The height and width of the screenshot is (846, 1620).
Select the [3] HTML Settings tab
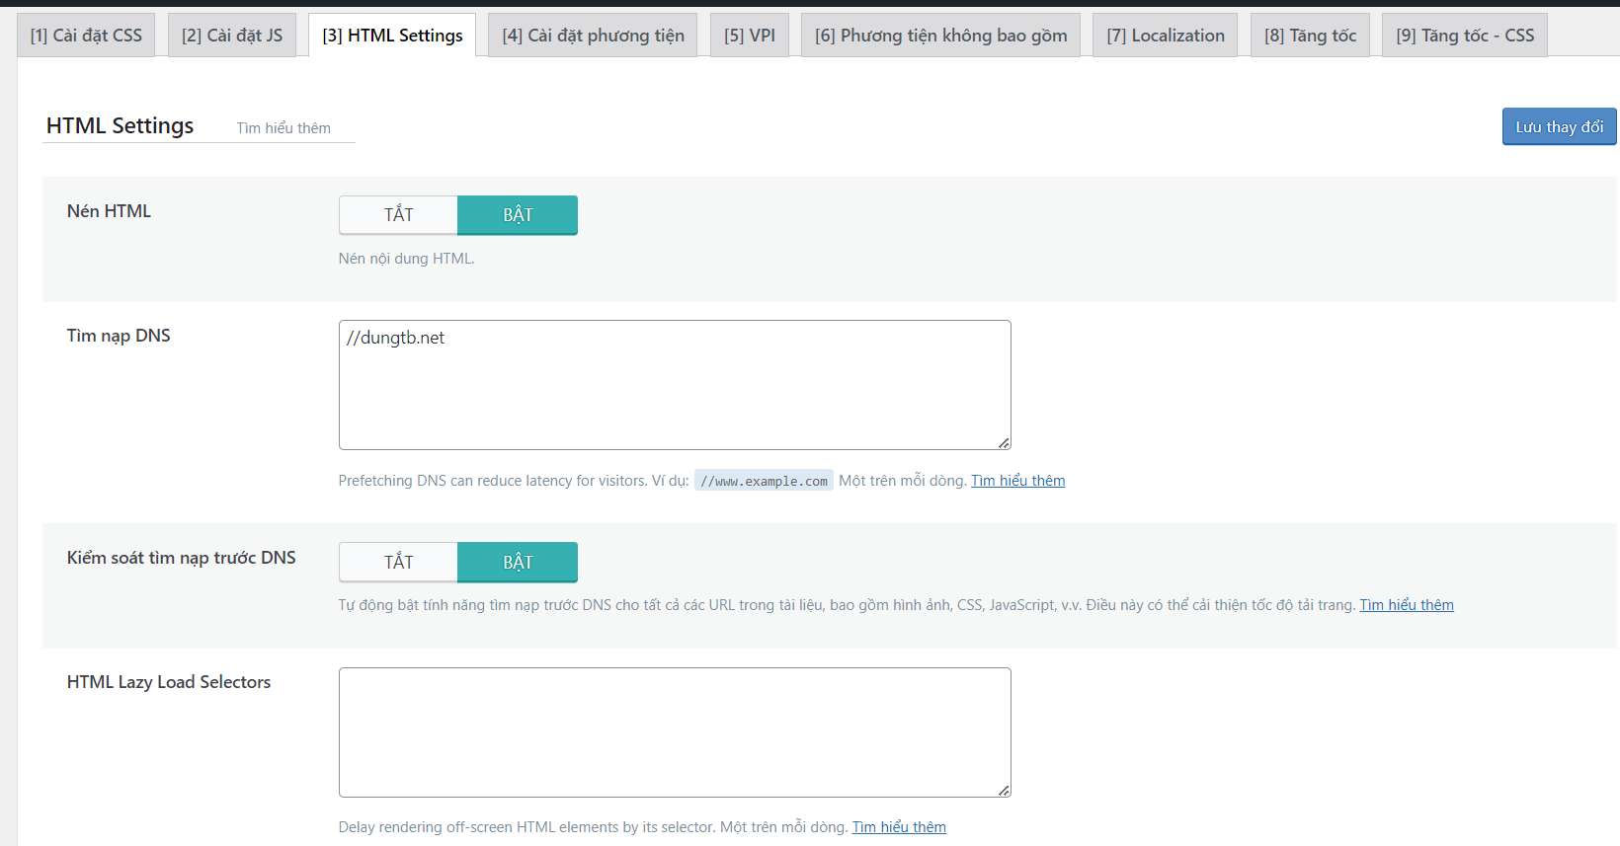pyautogui.click(x=392, y=36)
